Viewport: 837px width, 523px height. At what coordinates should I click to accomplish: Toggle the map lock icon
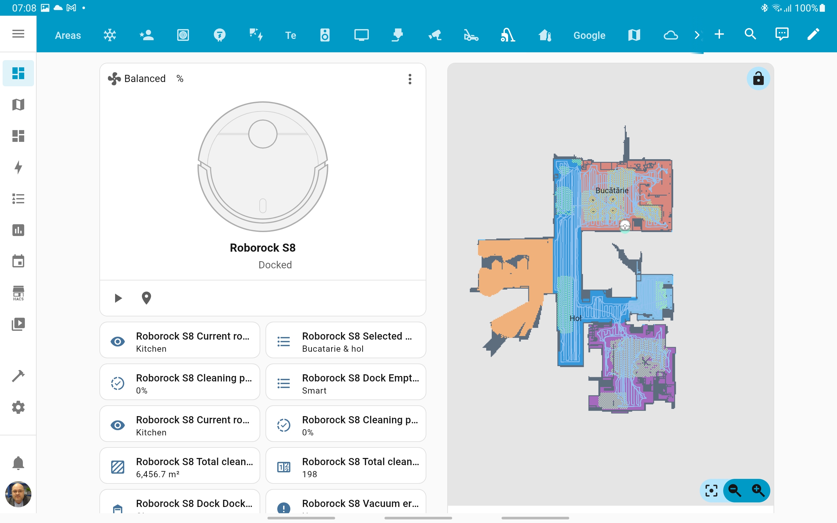tap(758, 78)
